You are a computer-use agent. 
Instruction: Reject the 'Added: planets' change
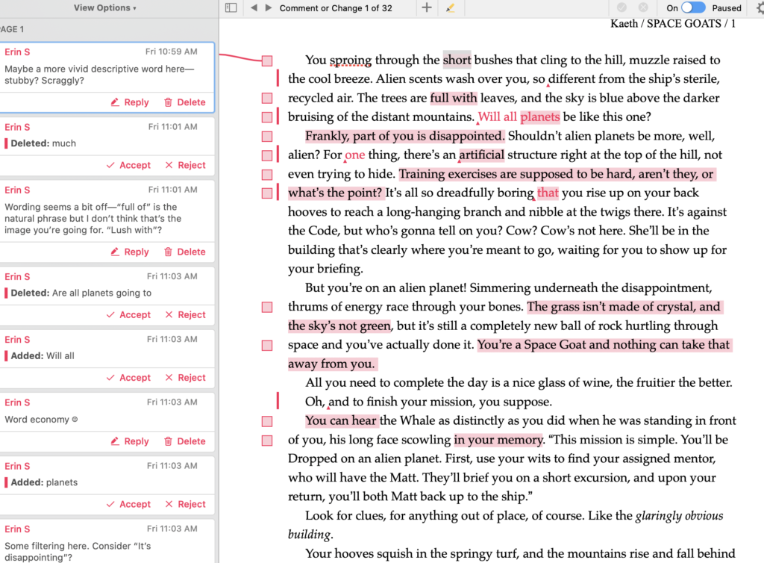[x=185, y=504]
